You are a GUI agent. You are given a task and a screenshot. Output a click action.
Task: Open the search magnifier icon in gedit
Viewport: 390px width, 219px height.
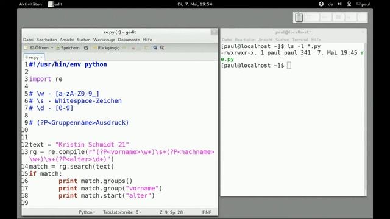(155, 47)
